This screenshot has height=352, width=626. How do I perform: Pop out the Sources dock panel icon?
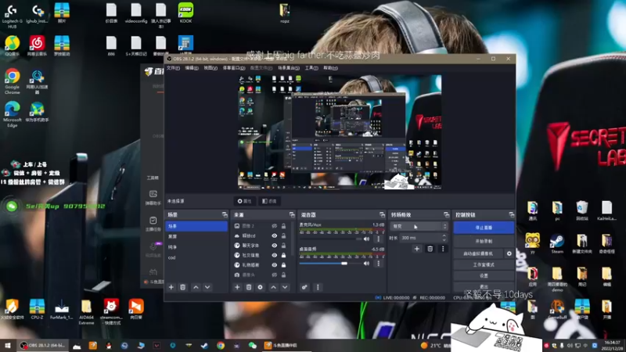tap(292, 214)
